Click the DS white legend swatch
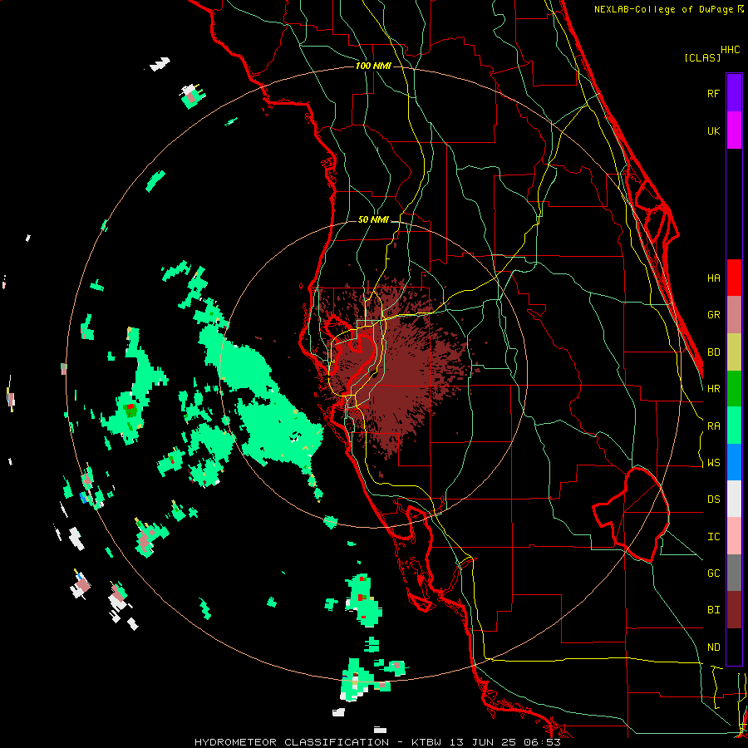Screen dimensions: 748x748 click(x=734, y=499)
